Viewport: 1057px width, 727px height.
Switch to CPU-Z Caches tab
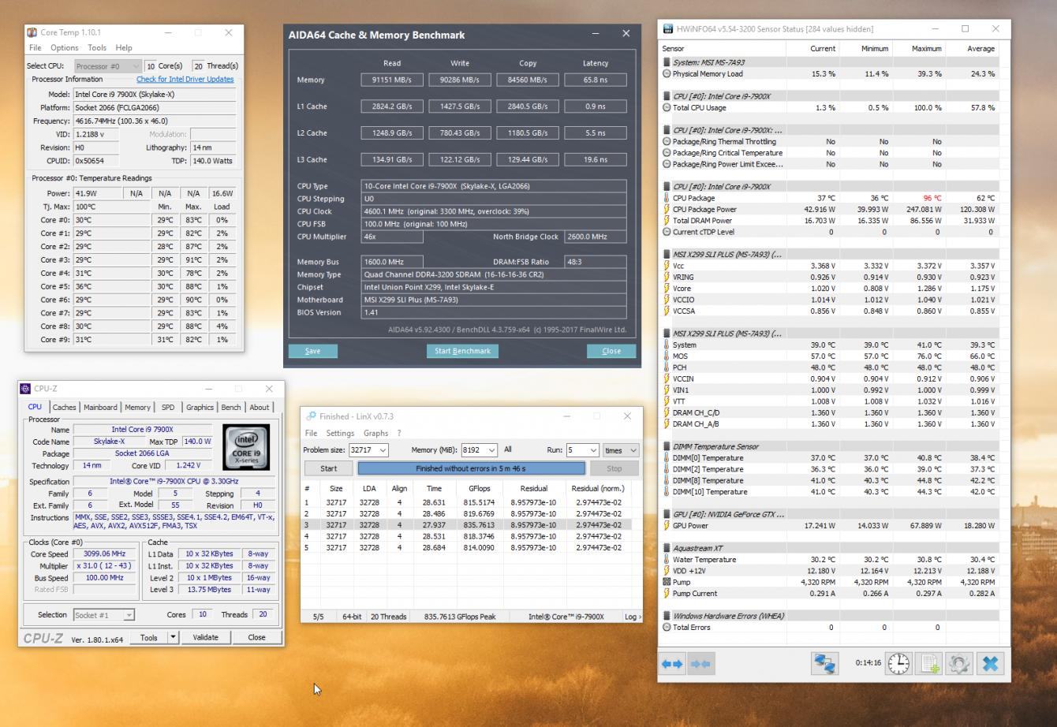65,408
